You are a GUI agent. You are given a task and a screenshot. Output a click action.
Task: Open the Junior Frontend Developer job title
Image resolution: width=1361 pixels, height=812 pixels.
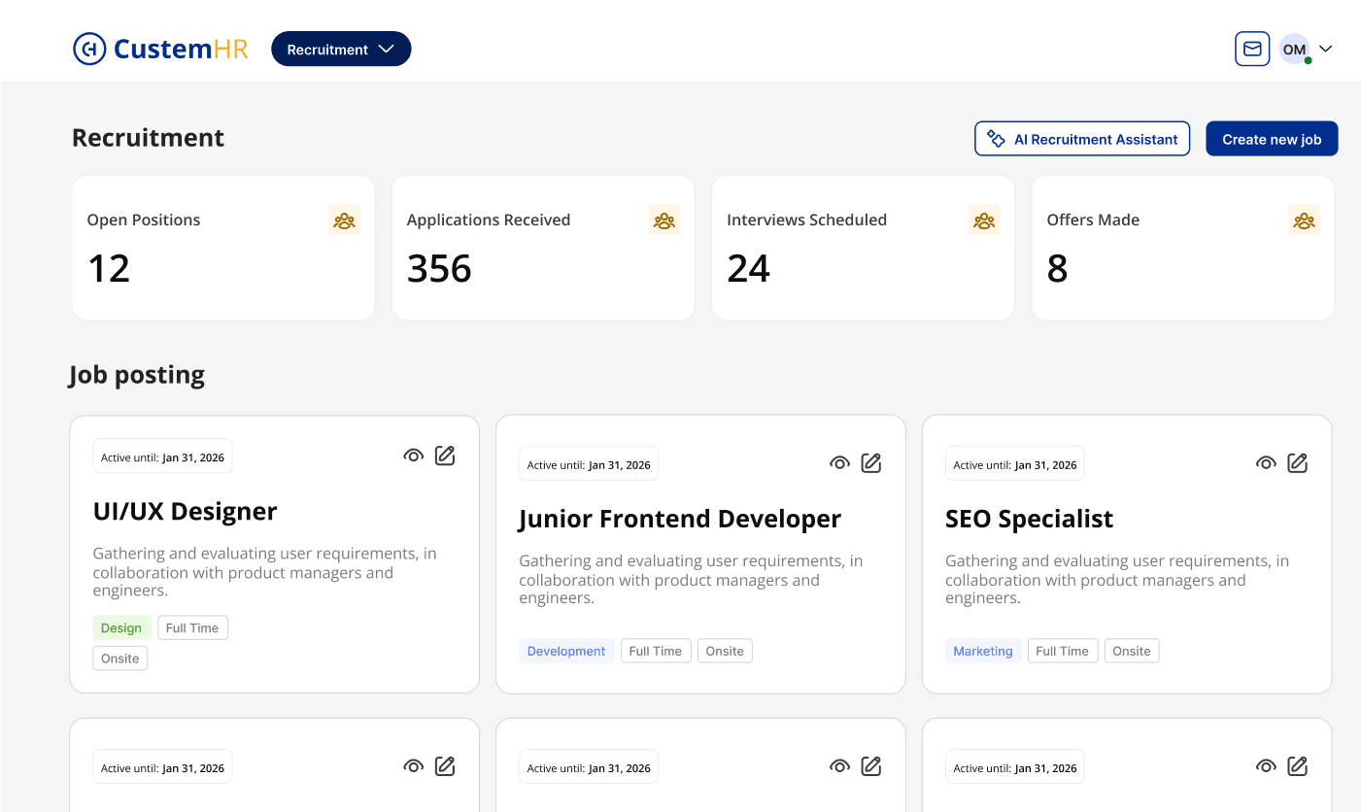point(680,519)
